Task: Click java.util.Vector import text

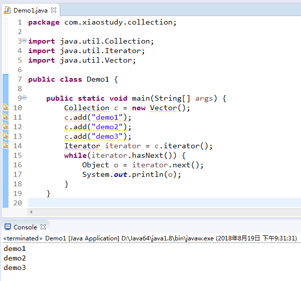Action: pos(96,60)
